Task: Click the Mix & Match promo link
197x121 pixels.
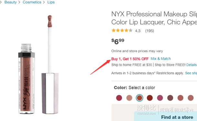Action: click(161, 59)
